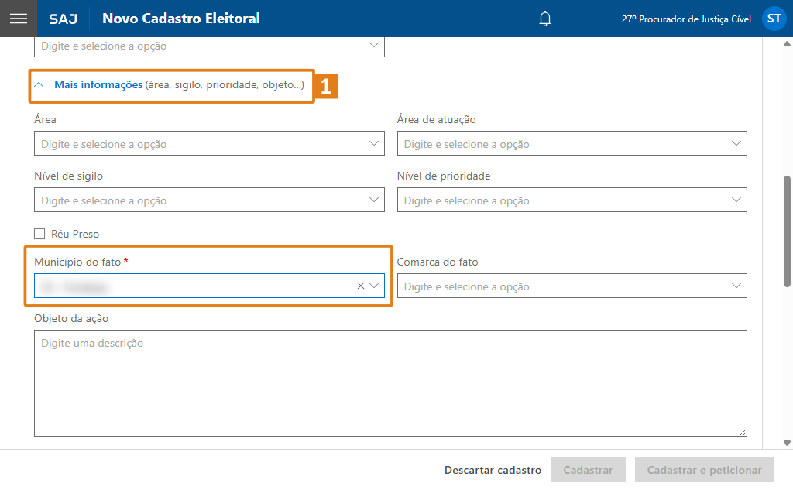This screenshot has height=490, width=793.
Task: Enable the Réu Preso checkbox
Action: (39, 234)
